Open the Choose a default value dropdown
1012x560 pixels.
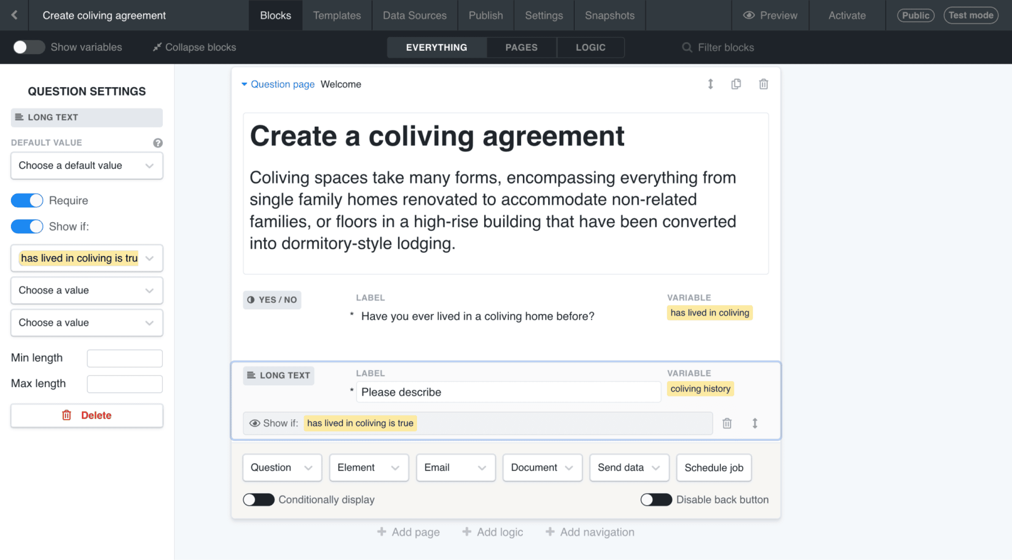(86, 165)
